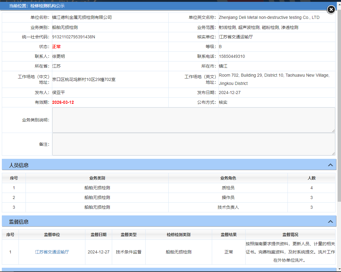Collapse the 人员信息 section chevron

tap(330, 165)
